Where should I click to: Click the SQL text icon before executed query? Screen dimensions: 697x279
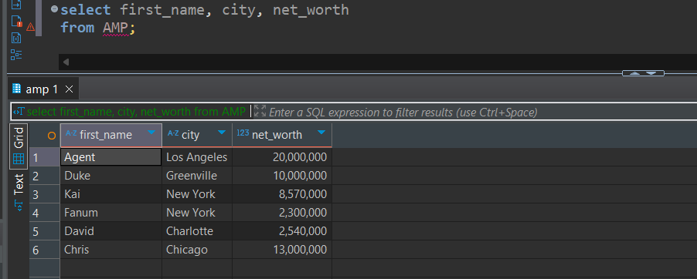coord(19,112)
